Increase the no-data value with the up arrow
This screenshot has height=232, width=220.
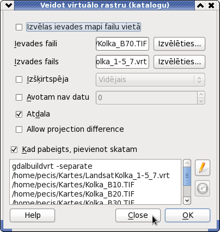[x=201, y=94]
